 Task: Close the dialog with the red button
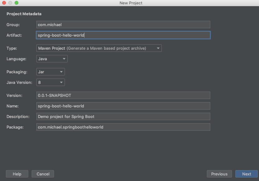4,3
